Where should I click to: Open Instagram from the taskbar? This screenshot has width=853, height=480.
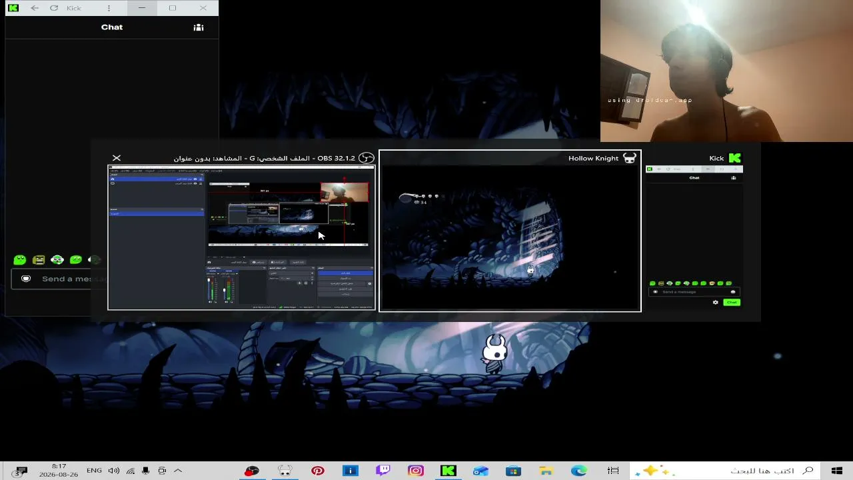click(x=416, y=471)
